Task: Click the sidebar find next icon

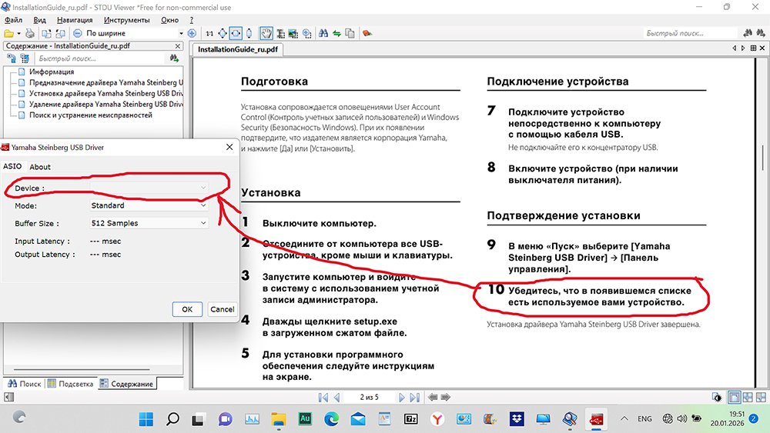Action: (x=174, y=58)
